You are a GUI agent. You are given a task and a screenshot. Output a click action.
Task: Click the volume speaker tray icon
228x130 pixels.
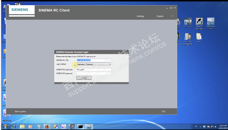tap(216, 127)
